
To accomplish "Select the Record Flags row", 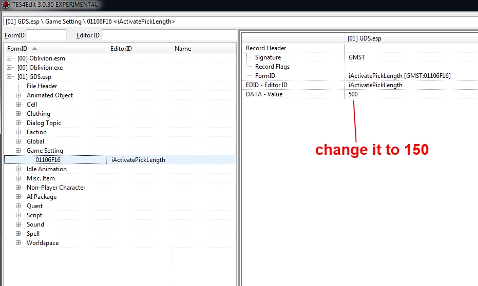I will (272, 67).
